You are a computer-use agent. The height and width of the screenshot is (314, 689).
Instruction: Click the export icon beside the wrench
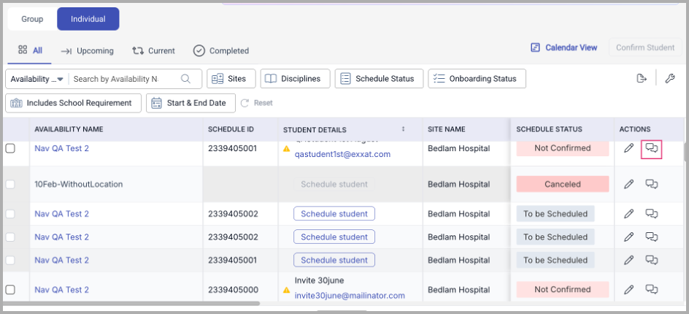[x=642, y=79]
